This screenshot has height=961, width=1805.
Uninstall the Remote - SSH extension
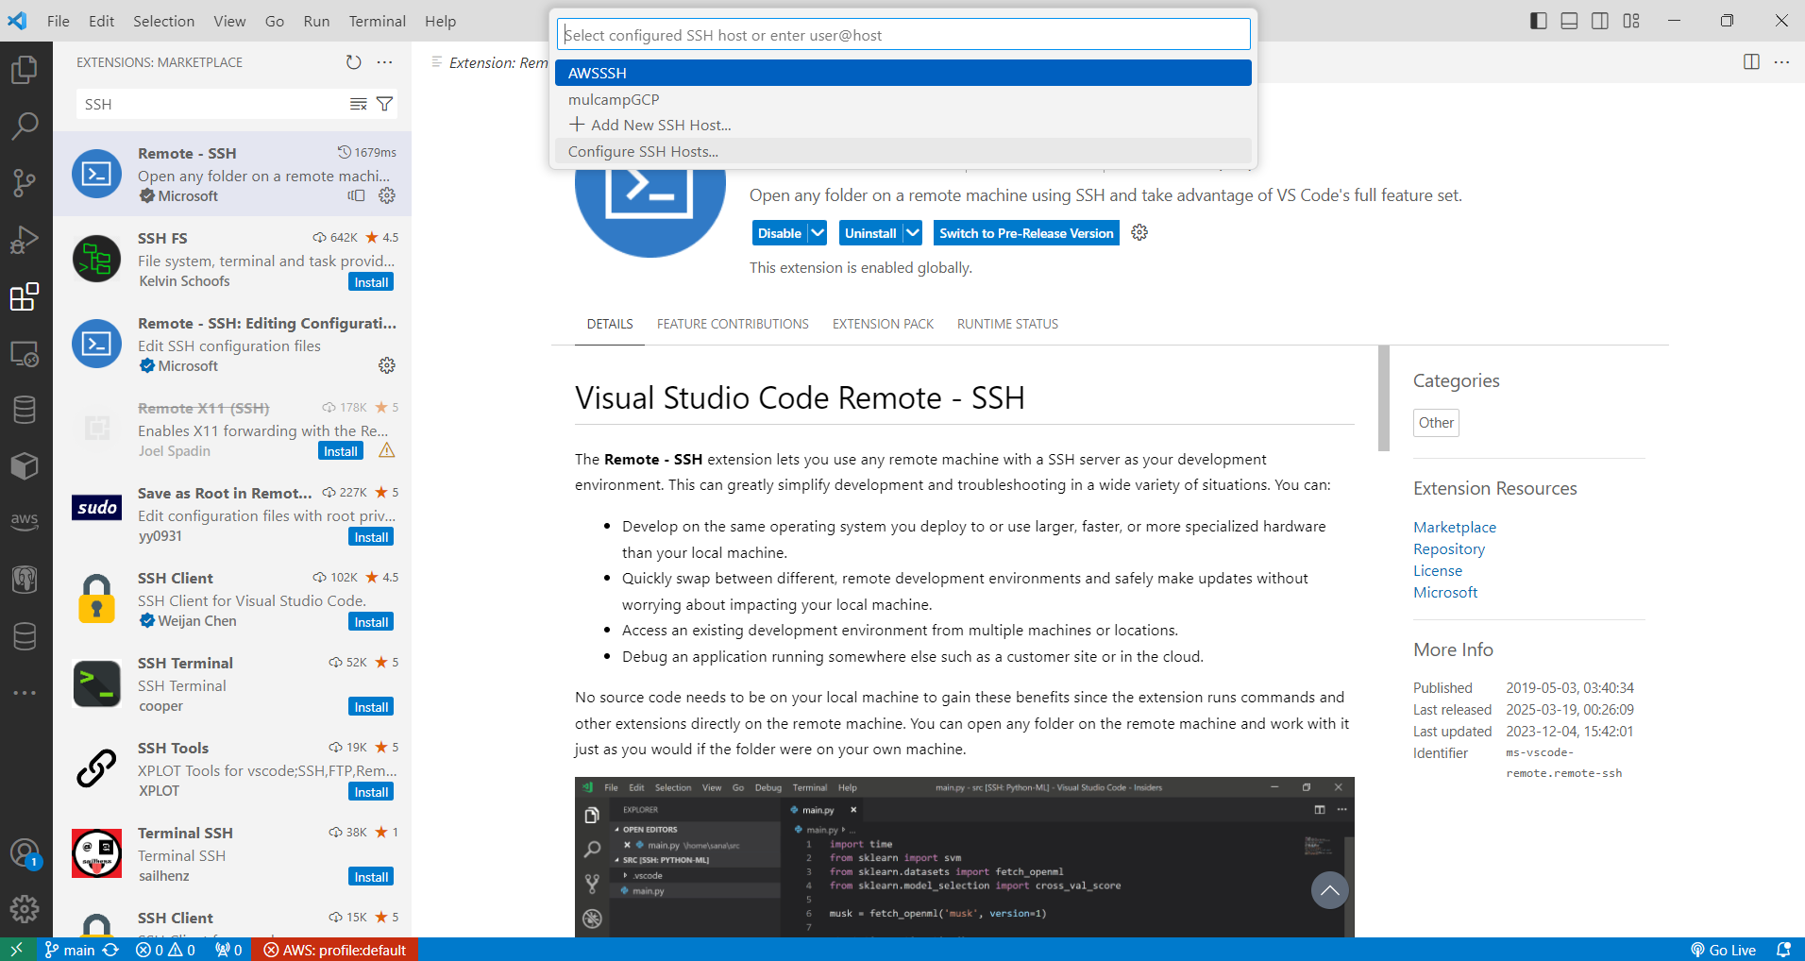point(870,233)
